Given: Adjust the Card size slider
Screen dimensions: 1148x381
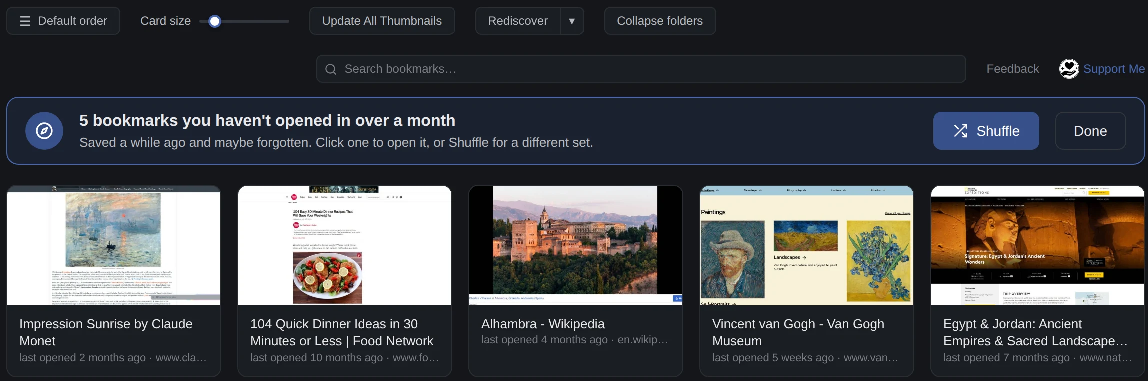Looking at the screenshot, I should pos(244,21).
